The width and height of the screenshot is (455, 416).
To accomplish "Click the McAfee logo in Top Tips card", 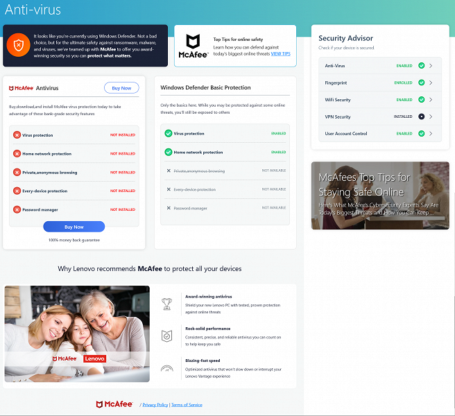I will click(193, 46).
